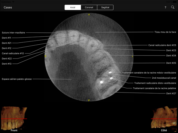Screen dimensions: 178x133
Task: Click the 'Suture inter-maxillaire' label
Action: (14, 33)
